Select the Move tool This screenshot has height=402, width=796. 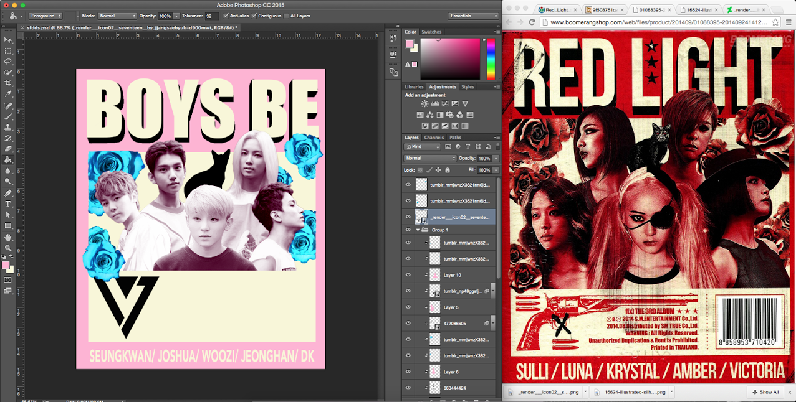point(8,40)
